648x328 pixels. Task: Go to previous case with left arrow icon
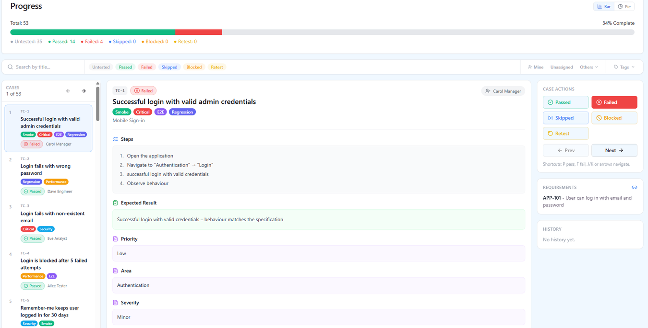click(x=68, y=91)
